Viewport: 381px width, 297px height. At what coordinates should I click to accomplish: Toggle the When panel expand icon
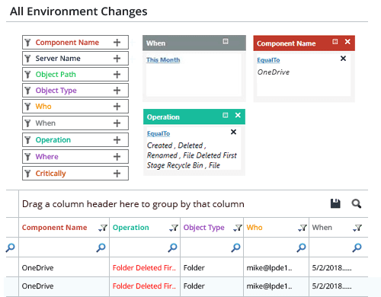click(x=226, y=41)
